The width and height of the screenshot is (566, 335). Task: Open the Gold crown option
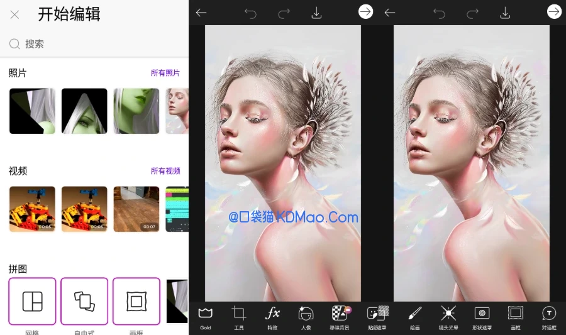(206, 317)
